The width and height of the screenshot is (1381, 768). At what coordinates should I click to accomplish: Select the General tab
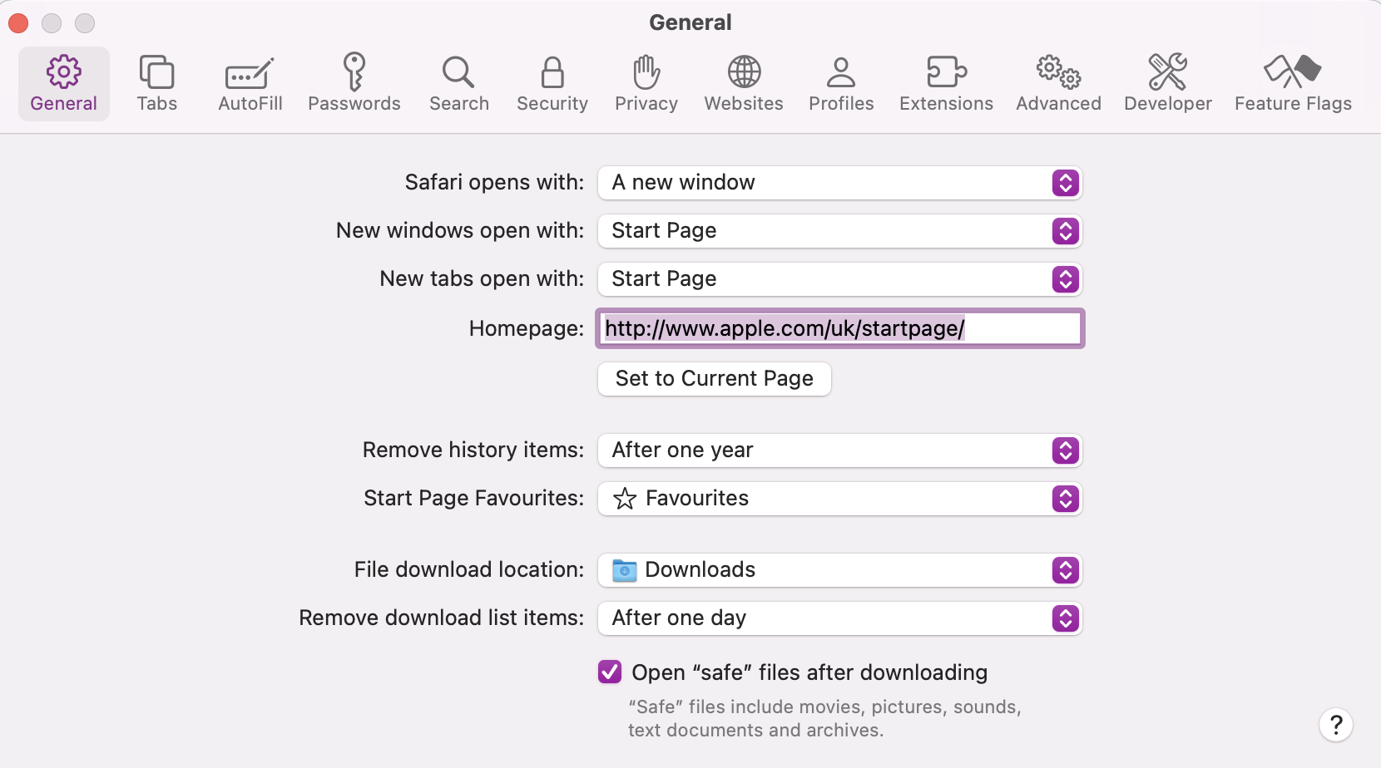click(x=63, y=83)
